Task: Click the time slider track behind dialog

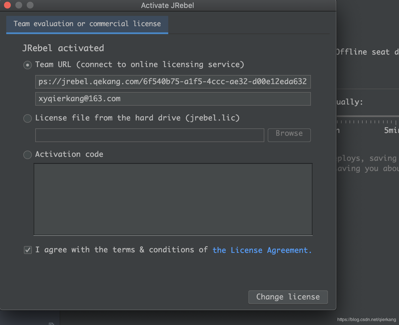Action: pos(367,116)
